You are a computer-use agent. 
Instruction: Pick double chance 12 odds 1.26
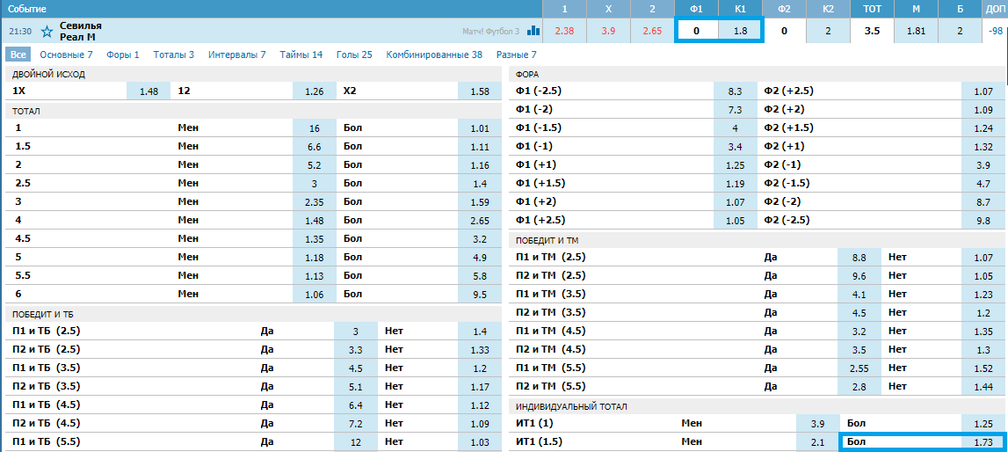(x=315, y=91)
